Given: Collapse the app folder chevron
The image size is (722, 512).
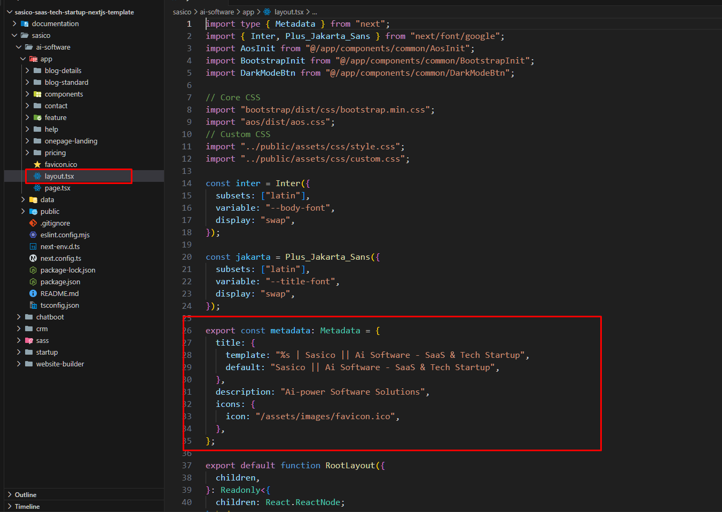Looking at the screenshot, I should coord(23,59).
